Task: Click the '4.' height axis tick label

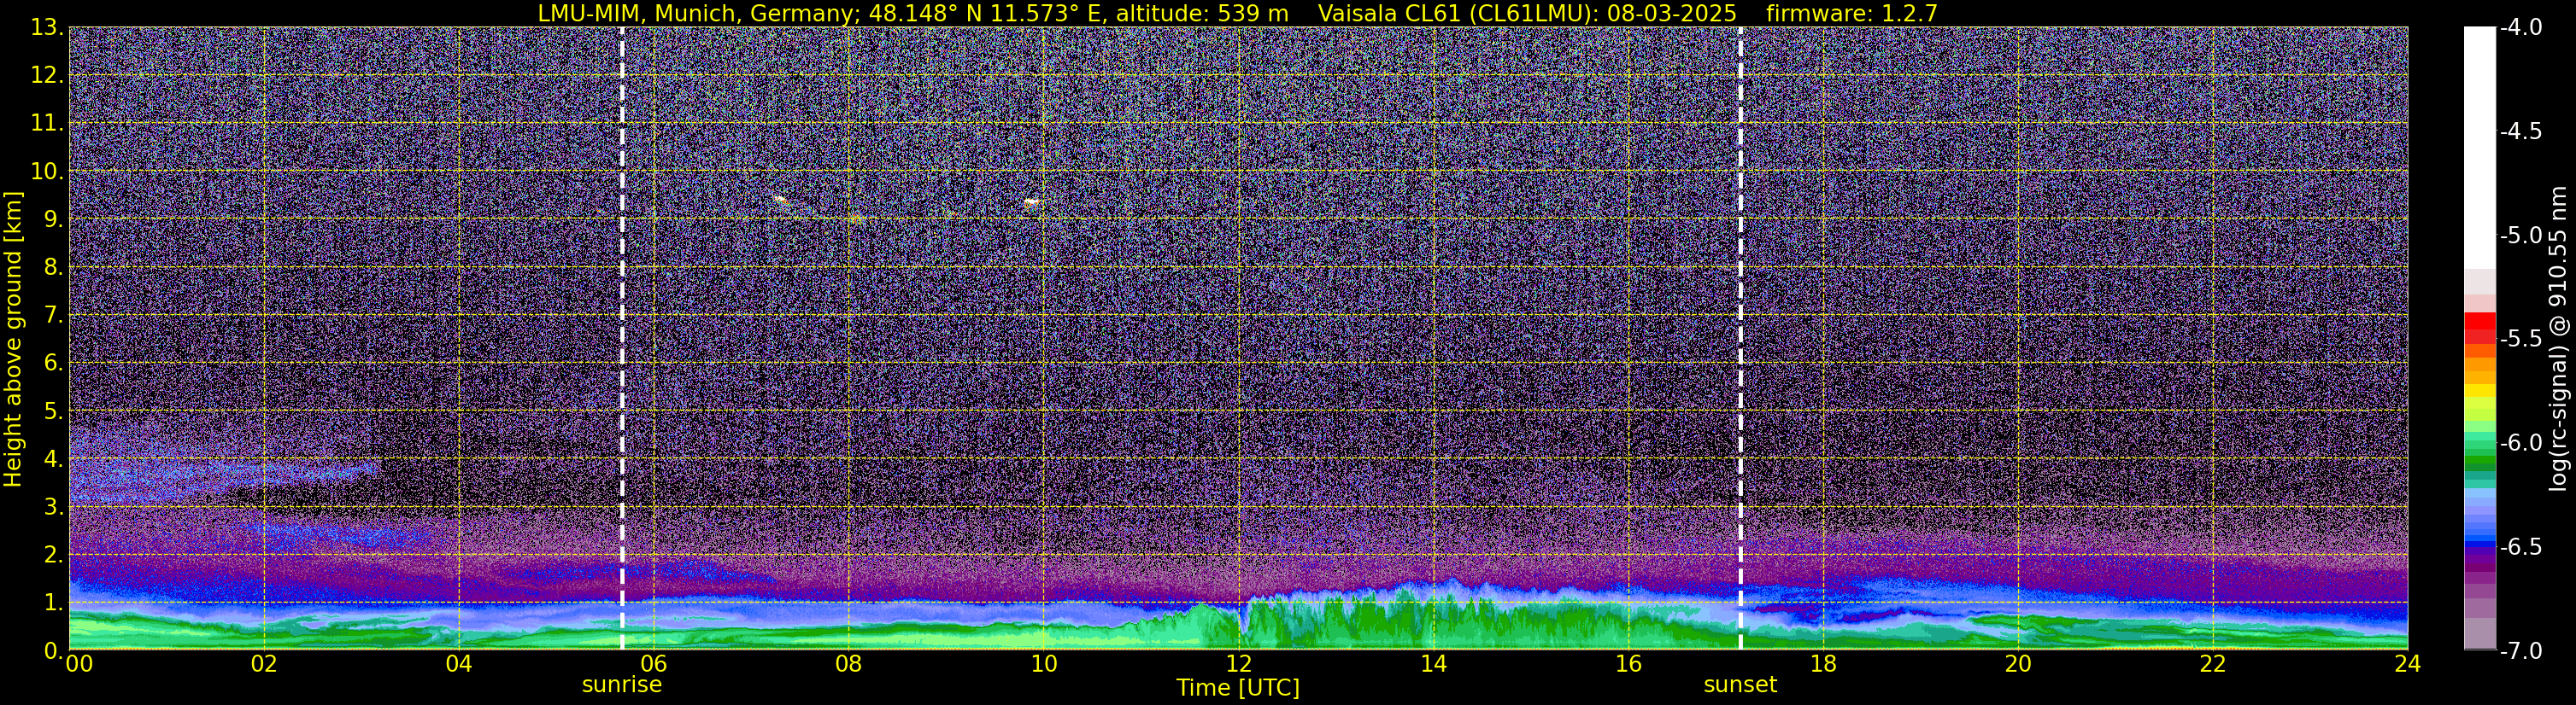Action: [53, 459]
